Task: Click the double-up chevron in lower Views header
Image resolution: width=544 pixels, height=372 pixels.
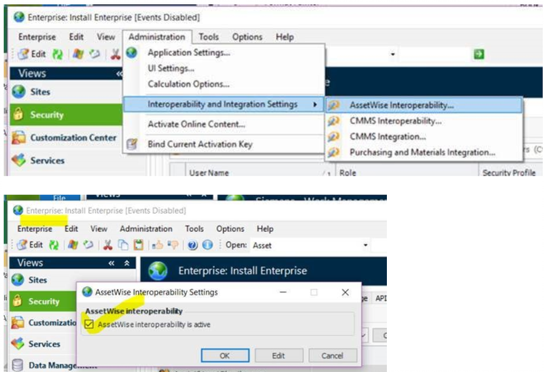Action: [x=126, y=263]
